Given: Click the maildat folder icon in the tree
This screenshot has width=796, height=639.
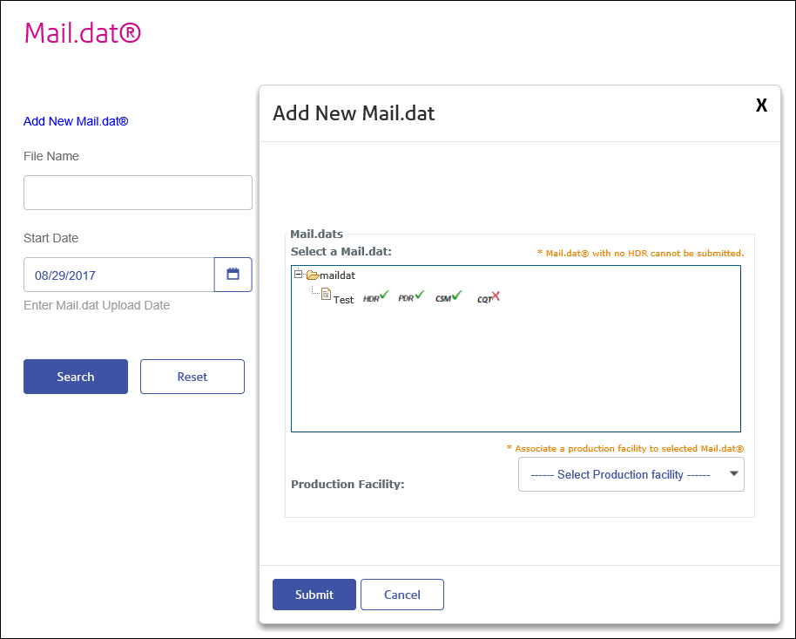Looking at the screenshot, I should click(314, 275).
